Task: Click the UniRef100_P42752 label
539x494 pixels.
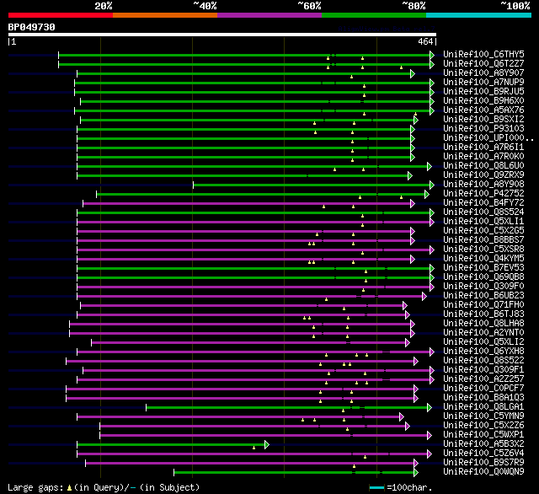Action: 483,194
